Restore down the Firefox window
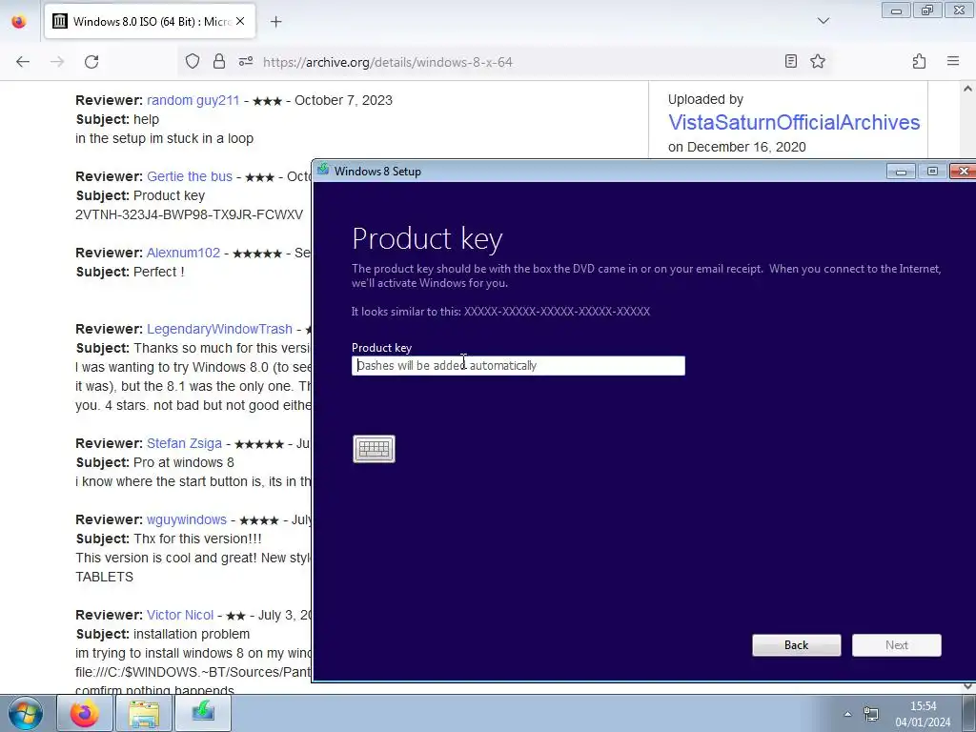 pyautogui.click(x=927, y=10)
